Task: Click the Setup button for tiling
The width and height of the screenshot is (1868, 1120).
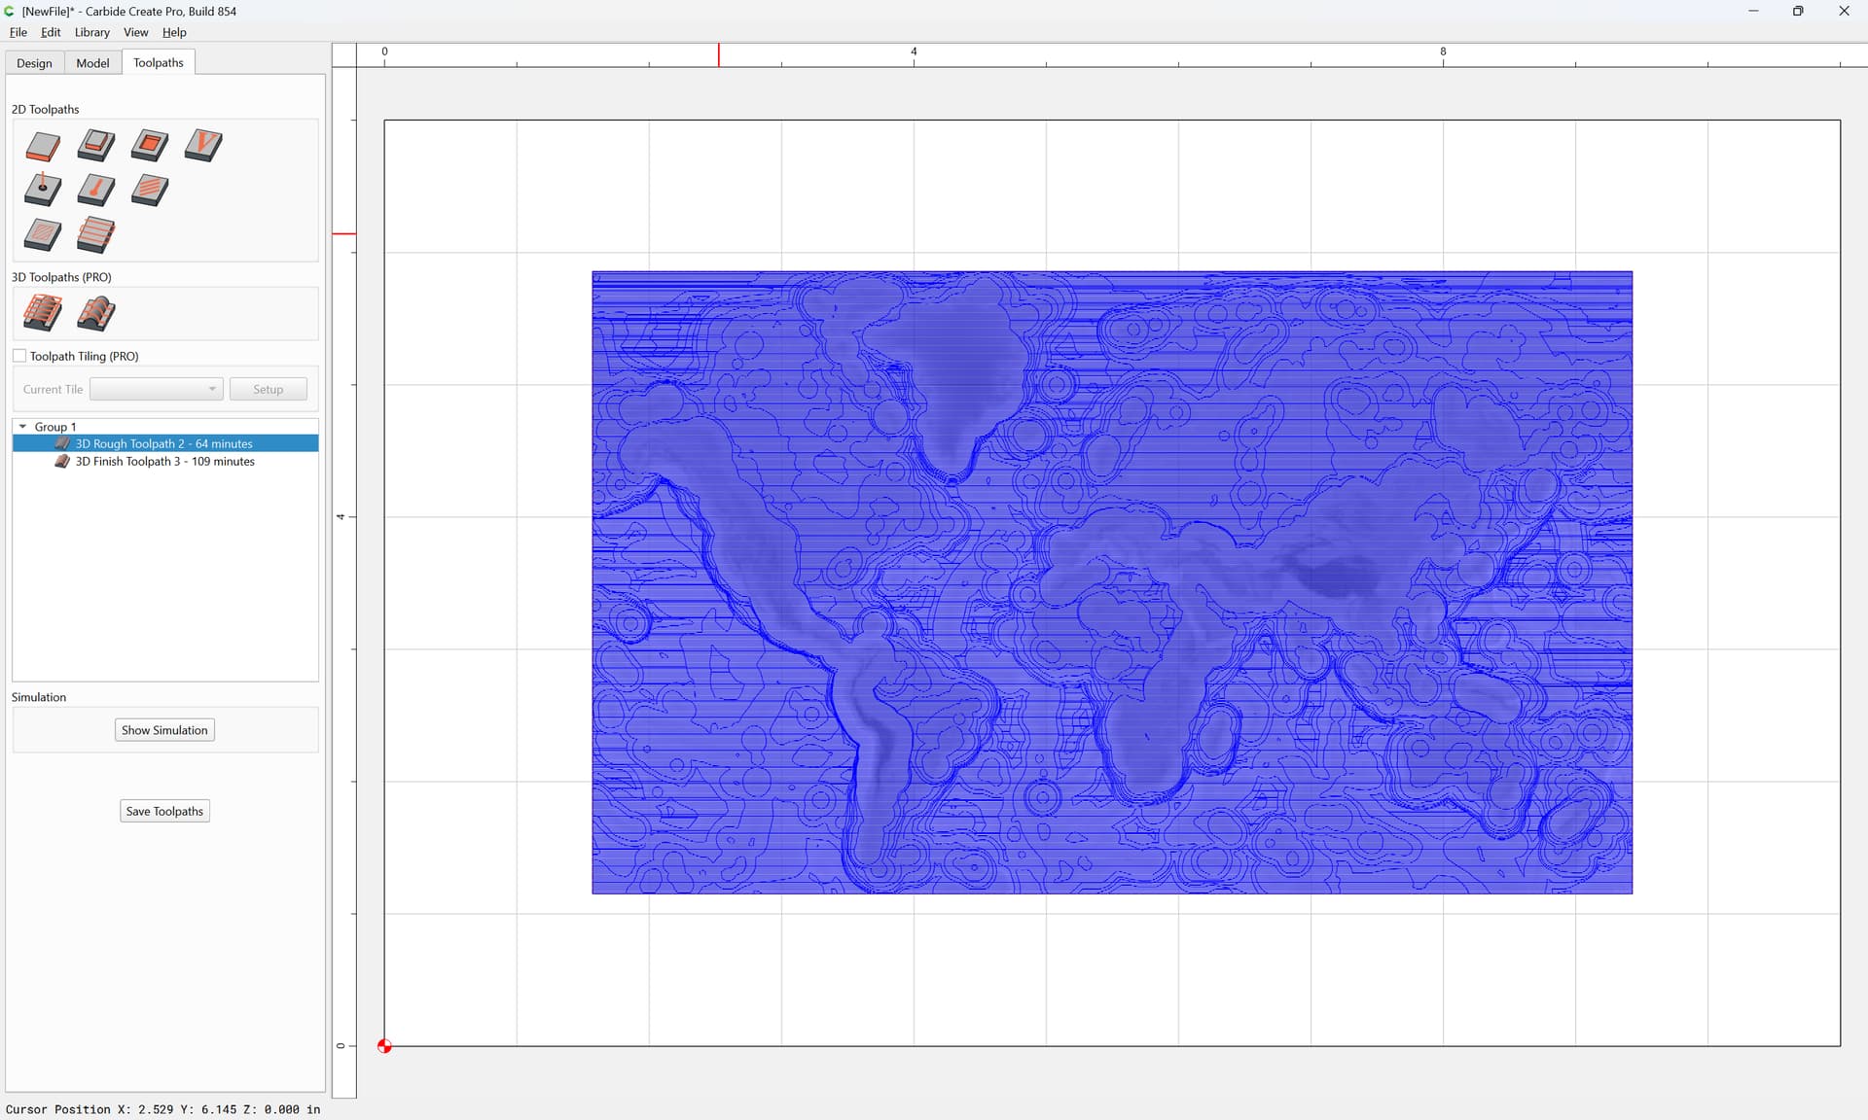Action: (x=269, y=389)
